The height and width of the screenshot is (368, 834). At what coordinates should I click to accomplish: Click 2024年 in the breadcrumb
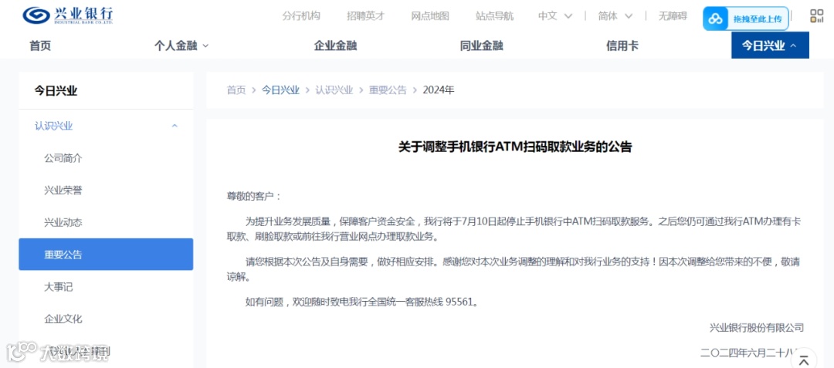pos(439,89)
